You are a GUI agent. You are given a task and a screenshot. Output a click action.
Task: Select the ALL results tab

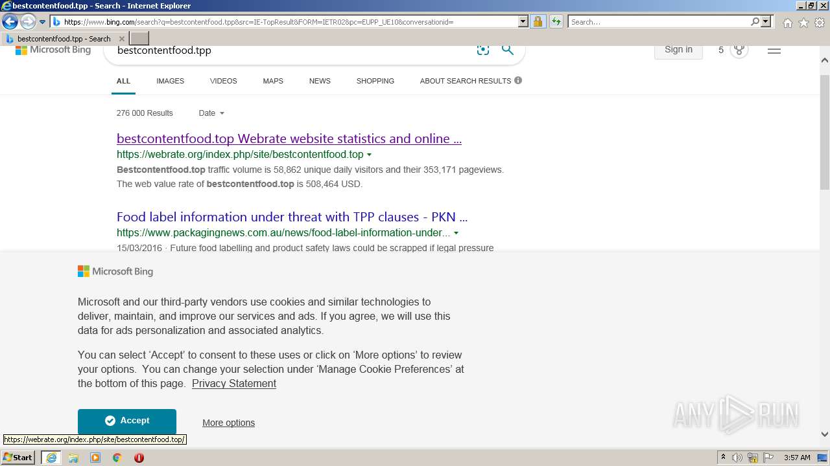pyautogui.click(x=123, y=81)
